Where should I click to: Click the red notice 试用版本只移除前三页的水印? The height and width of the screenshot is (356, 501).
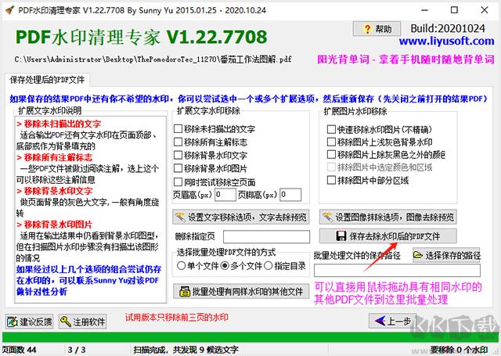click(x=177, y=318)
